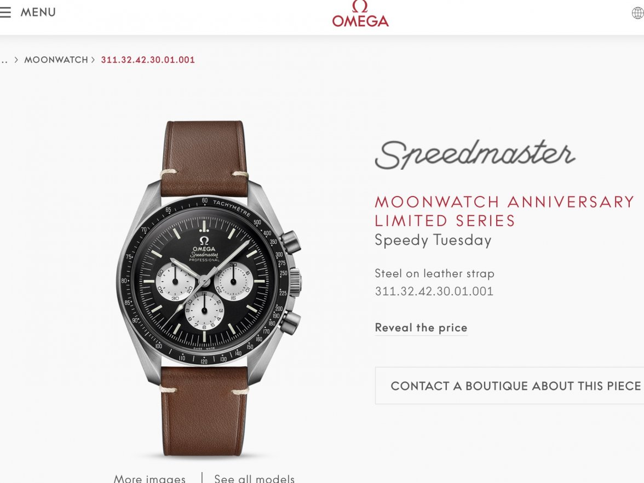Image resolution: width=644 pixels, height=483 pixels.
Task: Open the hamburger menu icon
Action: [x=5, y=12]
